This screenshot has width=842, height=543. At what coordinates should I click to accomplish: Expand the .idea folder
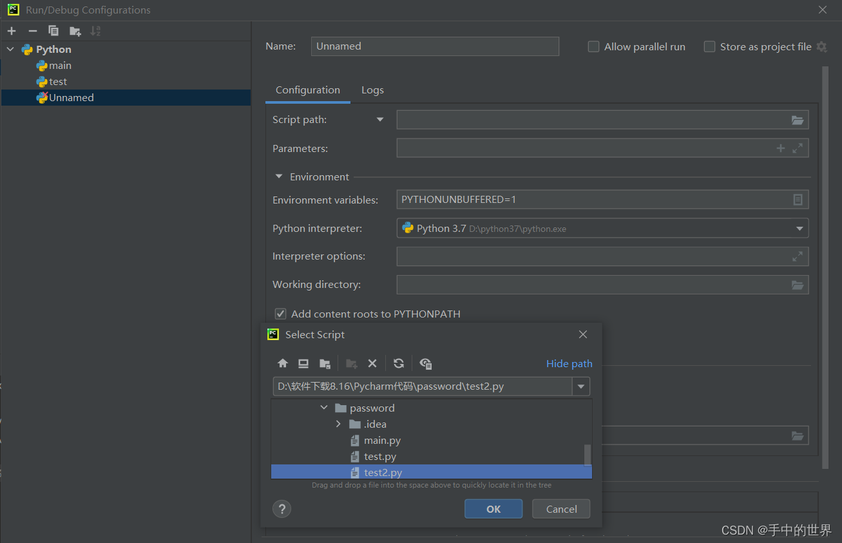point(338,424)
